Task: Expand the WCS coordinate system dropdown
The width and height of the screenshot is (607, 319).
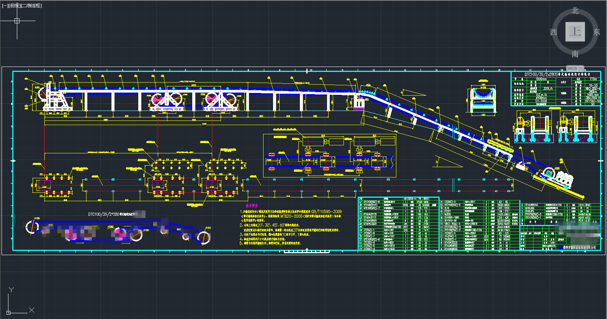Action: (575, 68)
